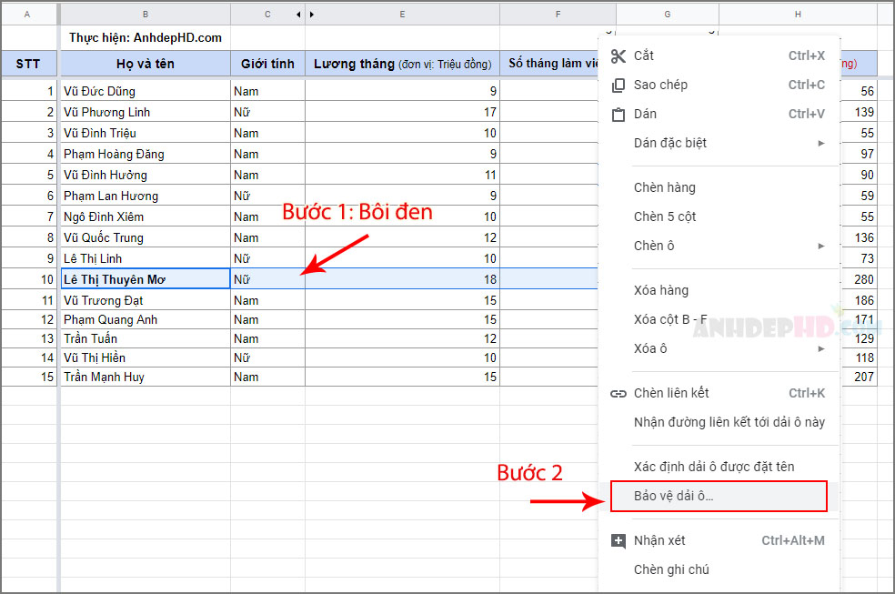
Task: Click the Nhận xét comment plus icon
Action: 618,541
